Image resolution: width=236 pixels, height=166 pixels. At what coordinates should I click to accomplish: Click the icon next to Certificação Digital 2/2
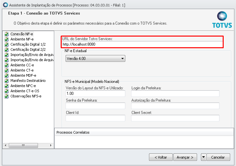tap(6, 50)
